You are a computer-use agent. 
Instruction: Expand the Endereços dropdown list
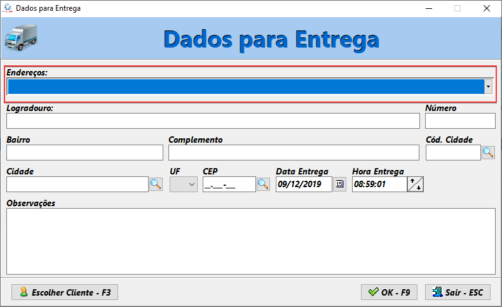point(487,86)
